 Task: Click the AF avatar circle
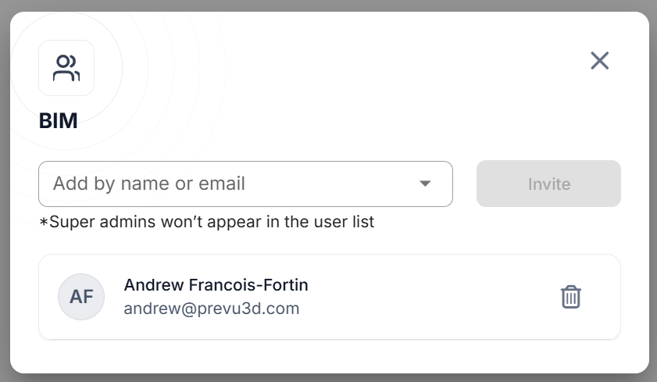(81, 297)
